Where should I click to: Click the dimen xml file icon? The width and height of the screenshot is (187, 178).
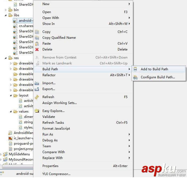[21, 117]
